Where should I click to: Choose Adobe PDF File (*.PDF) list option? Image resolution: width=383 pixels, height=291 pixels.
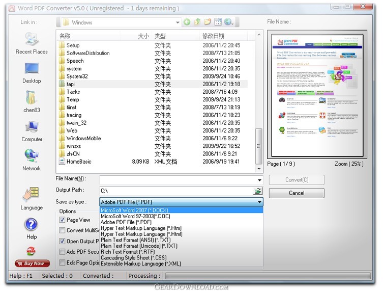point(182,222)
